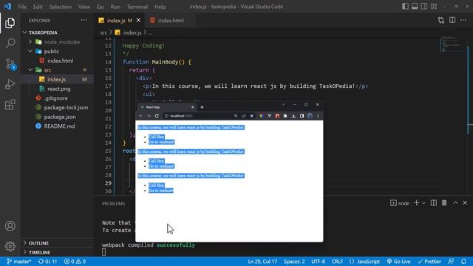Click the open changes icon in editor toolbar

pyautogui.click(x=441, y=20)
